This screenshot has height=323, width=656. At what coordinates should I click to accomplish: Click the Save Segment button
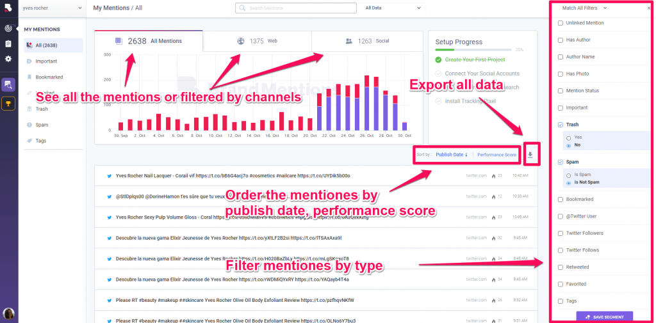pyautogui.click(x=605, y=317)
